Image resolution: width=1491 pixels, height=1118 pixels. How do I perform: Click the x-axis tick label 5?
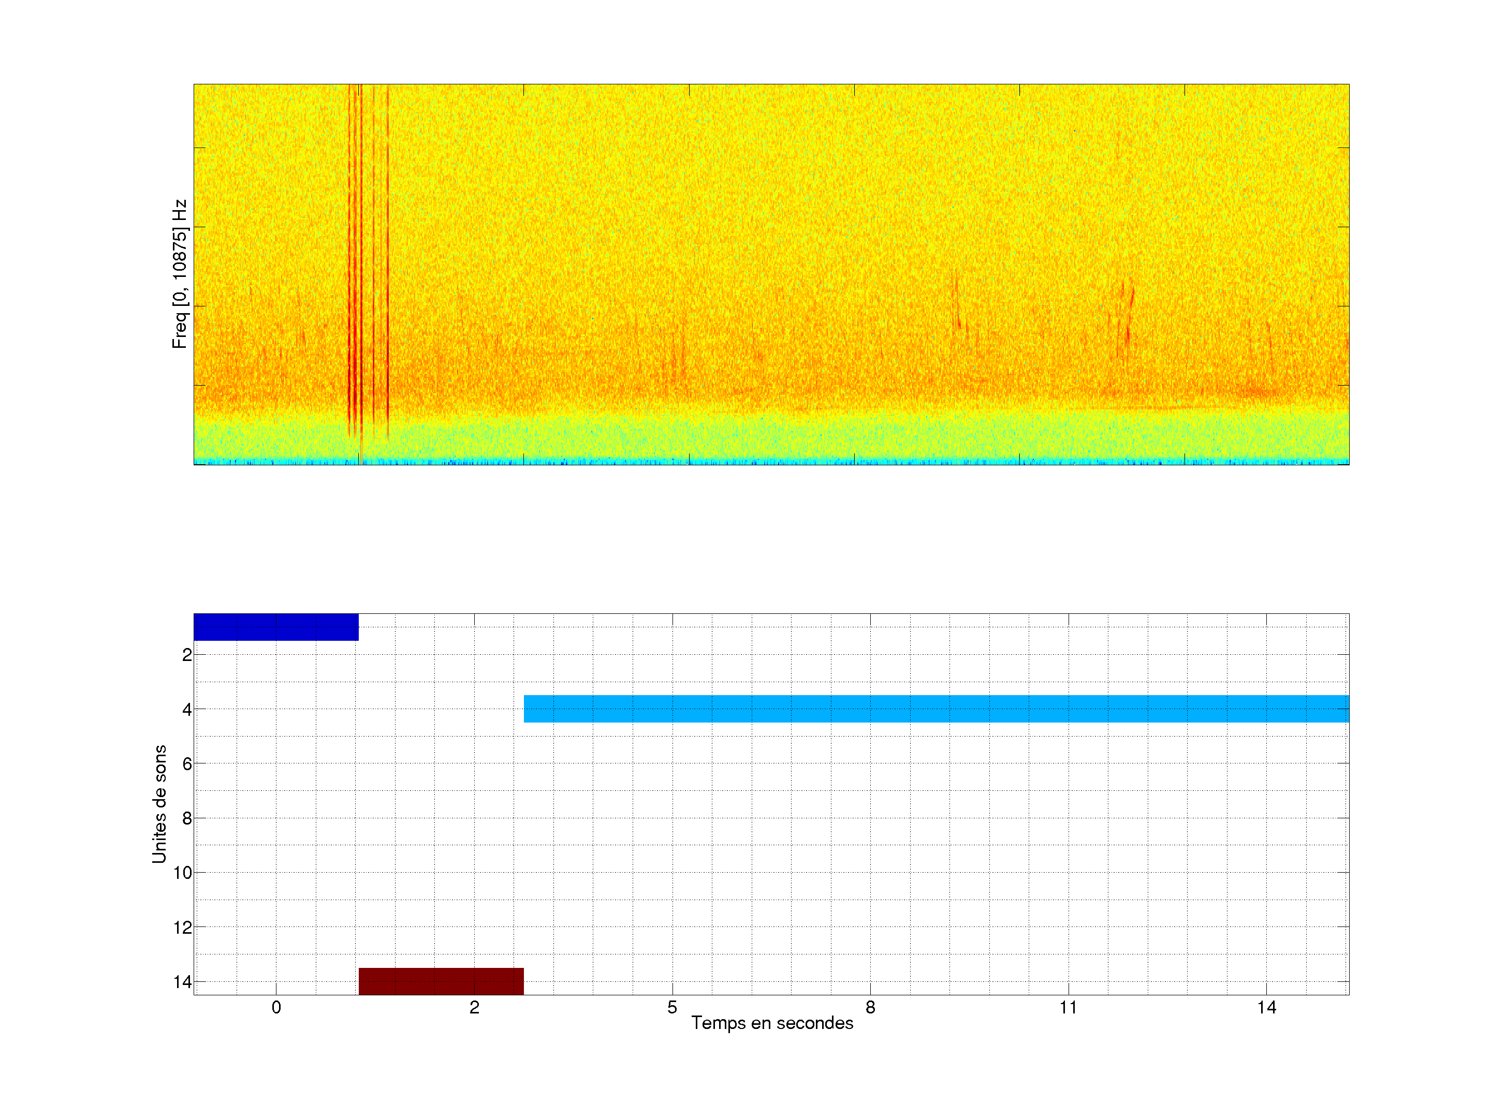[x=672, y=1007]
